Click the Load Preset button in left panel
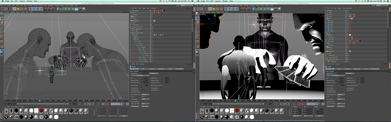391x122 pixels. (135, 106)
